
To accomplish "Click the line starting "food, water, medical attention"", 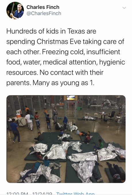I will click(66, 62).
